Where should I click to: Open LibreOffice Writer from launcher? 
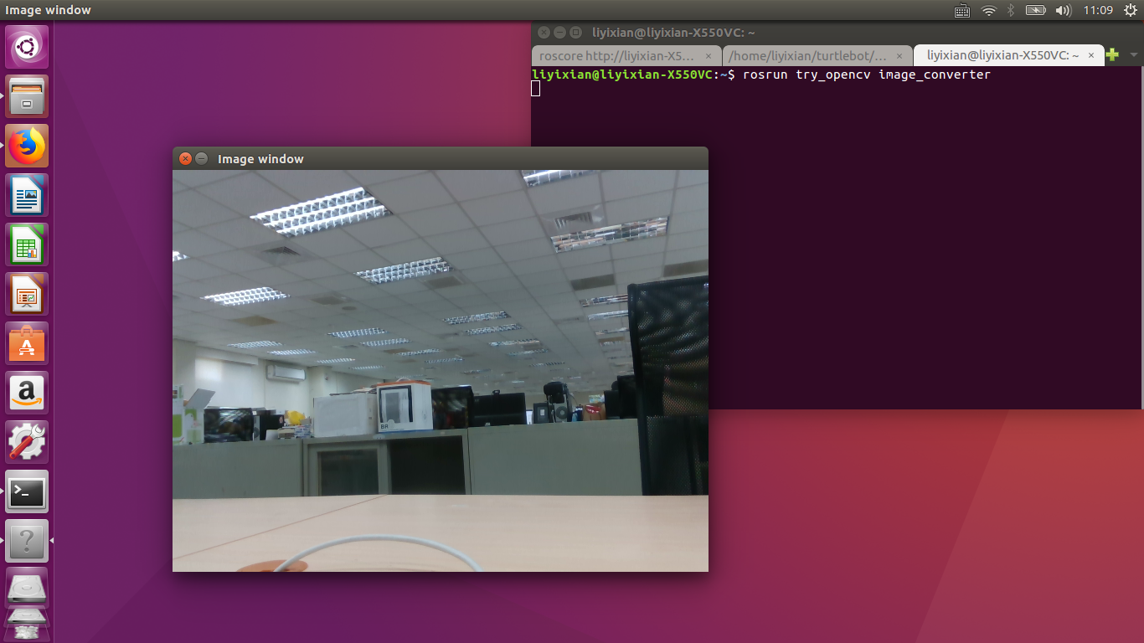tap(27, 195)
